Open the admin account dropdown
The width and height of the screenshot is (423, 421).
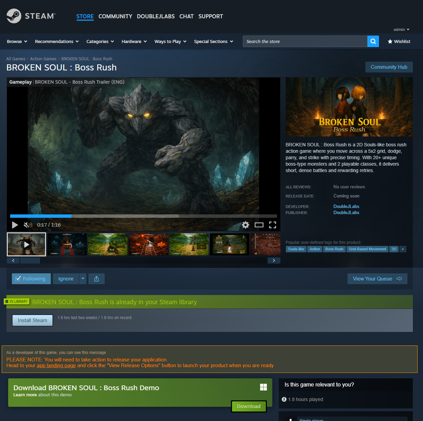pos(401,30)
